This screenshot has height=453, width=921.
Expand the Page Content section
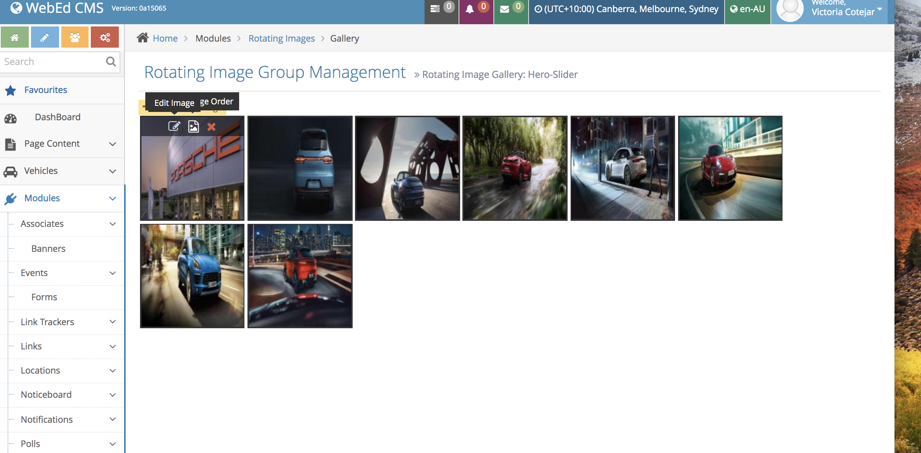coord(52,144)
